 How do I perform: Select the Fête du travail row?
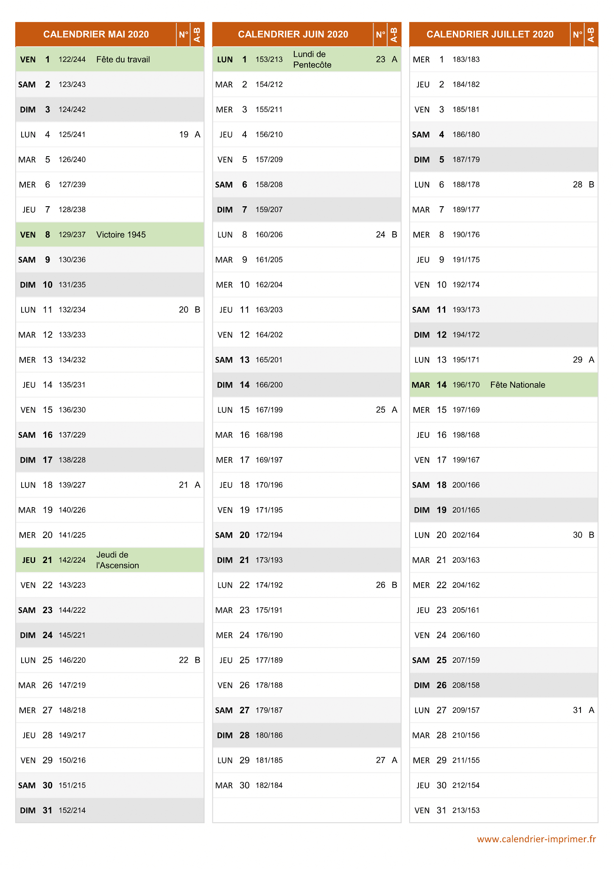pyautogui.click(x=110, y=59)
